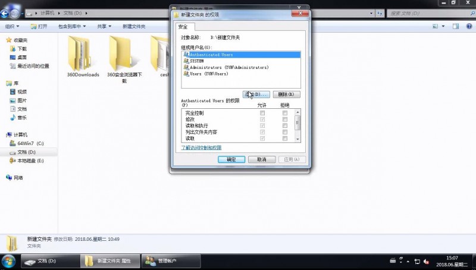This screenshot has width=476, height=270.
Task: Click the 确定 button
Action: point(231,159)
